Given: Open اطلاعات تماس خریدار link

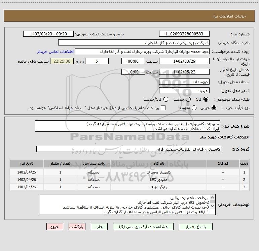Looking at the screenshot, I should 55,52.
